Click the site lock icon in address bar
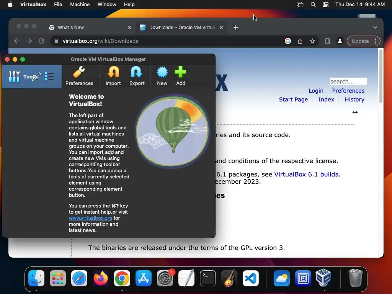The height and width of the screenshot is (294, 392). (57, 41)
